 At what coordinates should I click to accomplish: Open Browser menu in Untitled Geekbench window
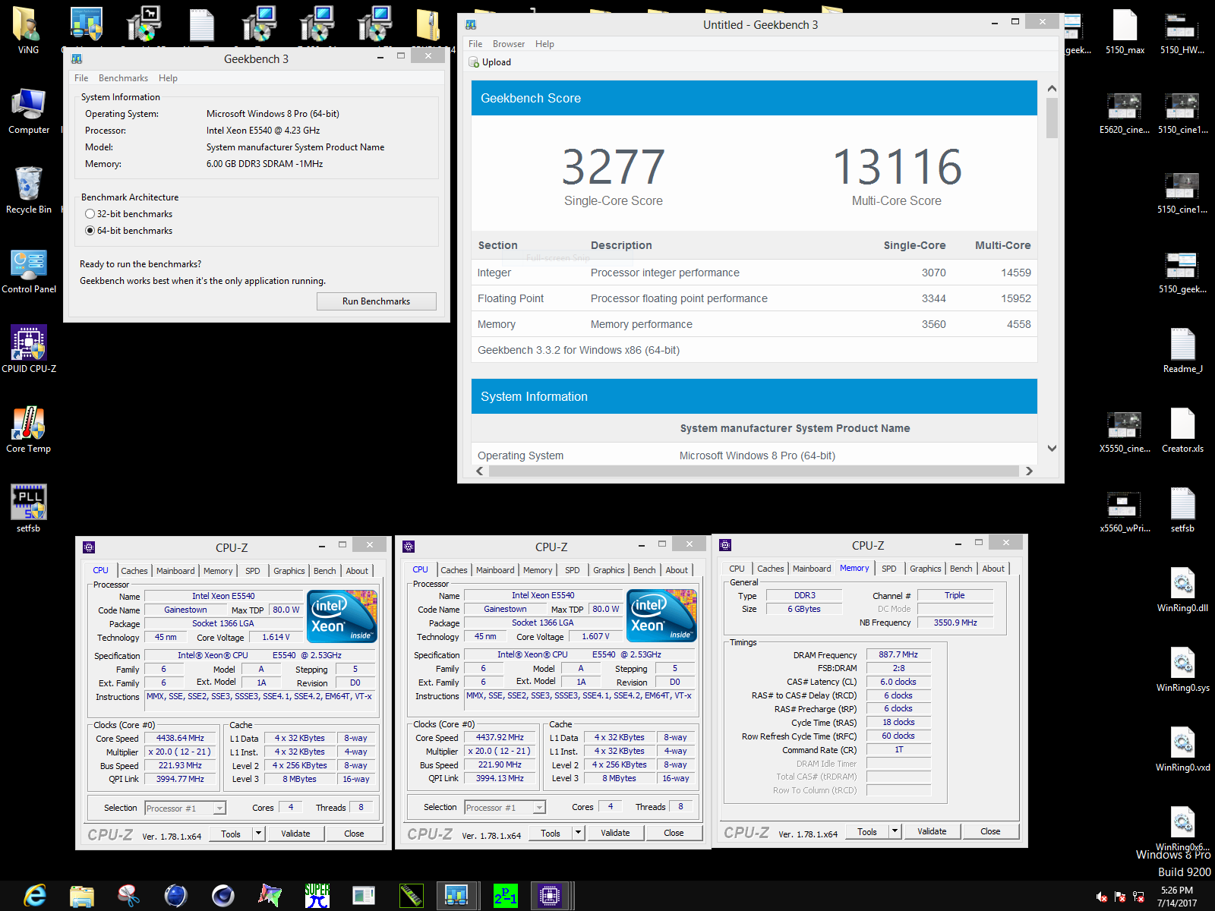[x=509, y=44]
